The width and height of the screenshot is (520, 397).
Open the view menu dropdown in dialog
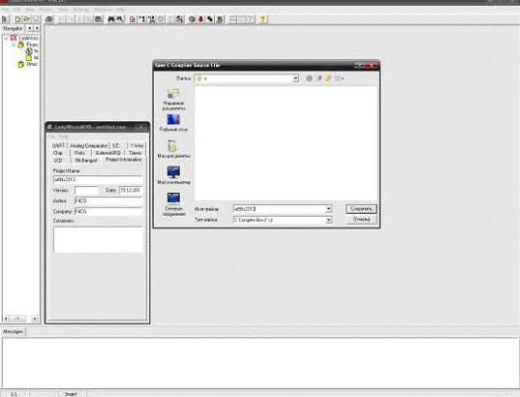coord(339,78)
